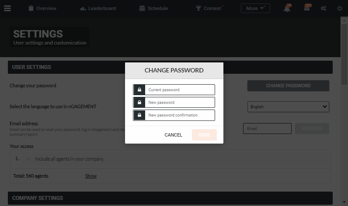
Task: Open the hamburger menu icon
Action: (x=7, y=8)
